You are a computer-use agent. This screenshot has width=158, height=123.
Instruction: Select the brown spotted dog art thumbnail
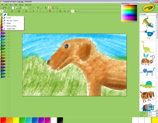pos(148,97)
